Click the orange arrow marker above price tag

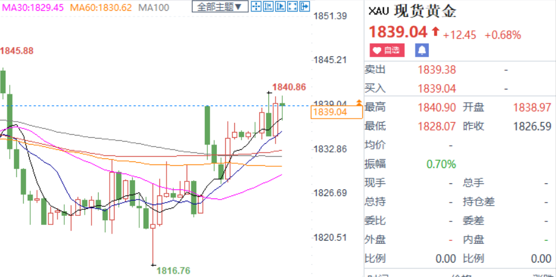(359, 103)
